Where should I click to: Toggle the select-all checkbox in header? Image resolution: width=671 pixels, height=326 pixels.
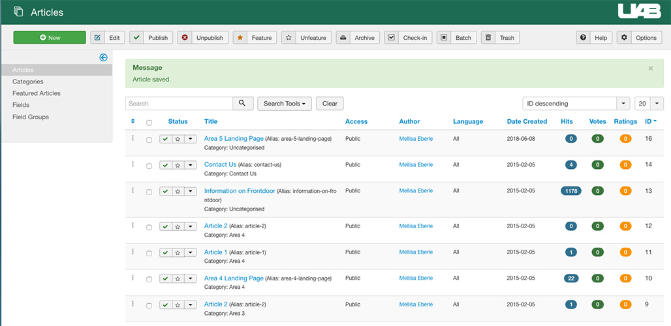tap(149, 123)
